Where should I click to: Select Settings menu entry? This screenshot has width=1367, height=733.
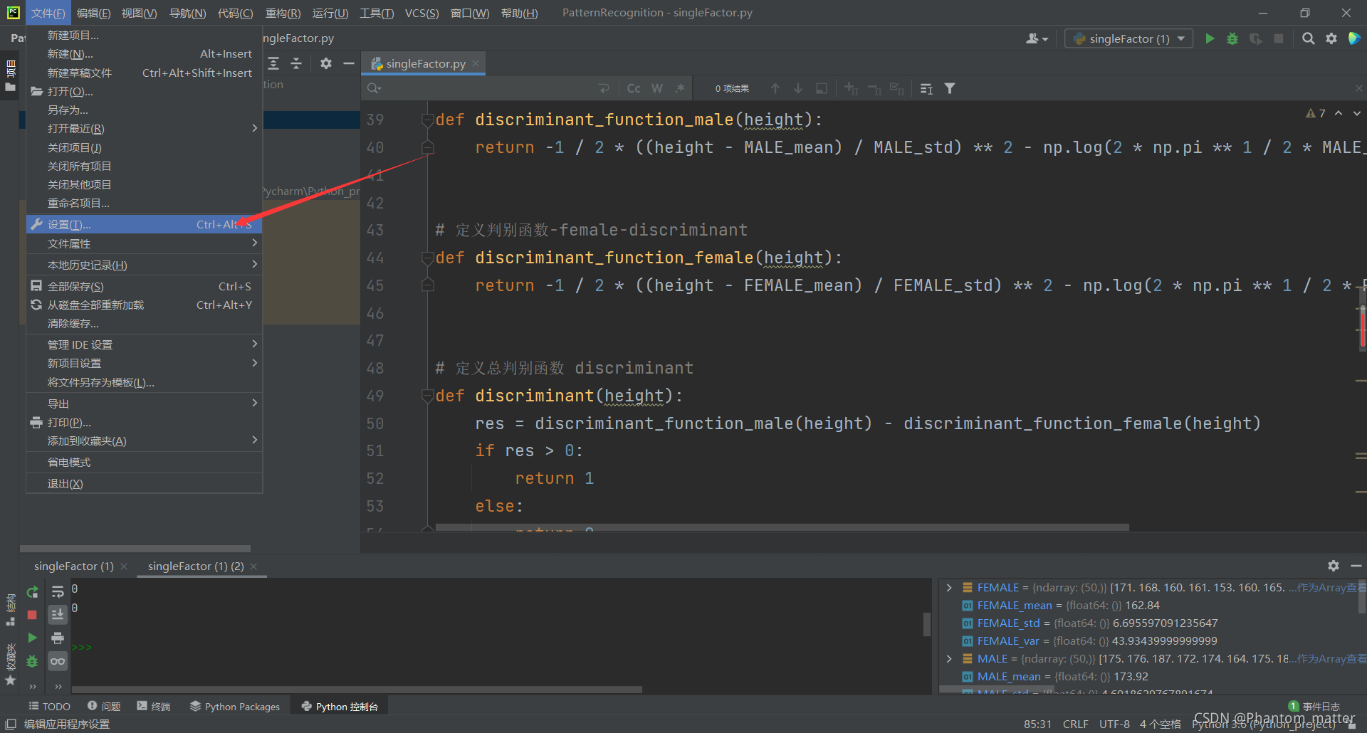tap(145, 224)
